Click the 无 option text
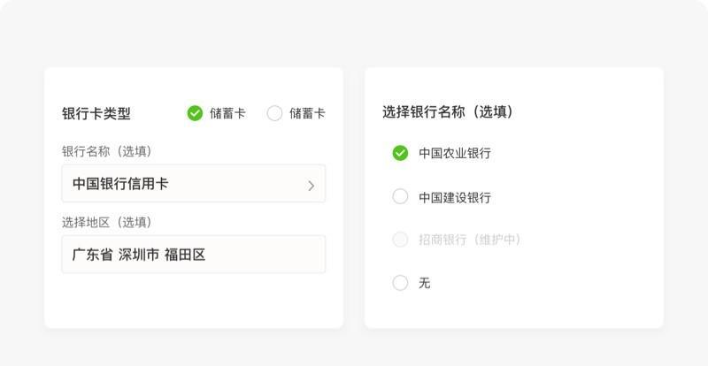This screenshot has width=708, height=366. point(425,283)
